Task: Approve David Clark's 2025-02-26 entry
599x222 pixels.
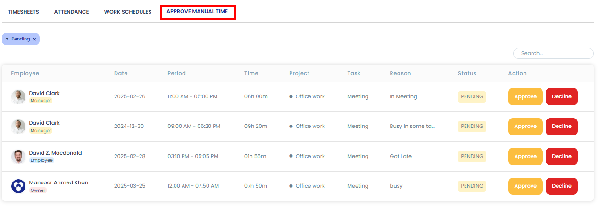Action: [x=525, y=97]
